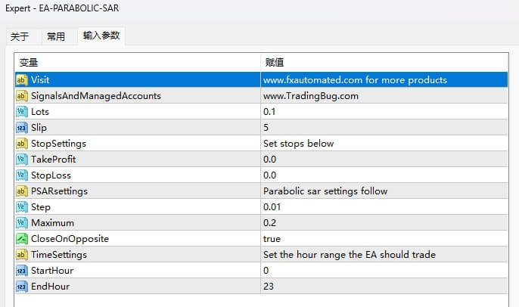519x307 pixels.
Task: Select the 输入参数 tab
Action: 101,36
